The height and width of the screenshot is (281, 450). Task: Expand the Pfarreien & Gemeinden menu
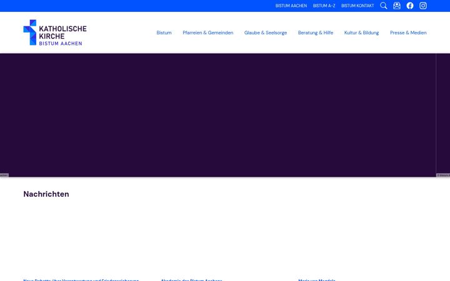[x=207, y=32]
